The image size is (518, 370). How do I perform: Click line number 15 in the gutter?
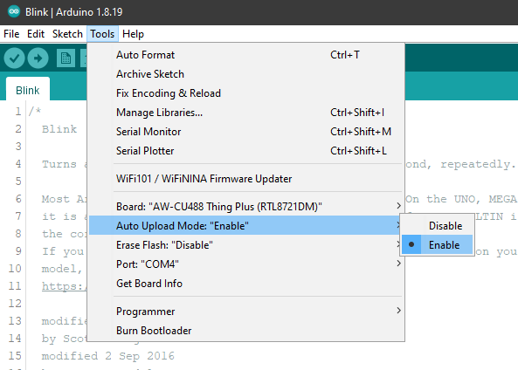[x=15, y=356]
